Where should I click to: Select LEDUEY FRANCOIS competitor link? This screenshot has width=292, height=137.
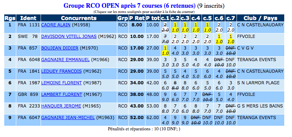click(61, 71)
